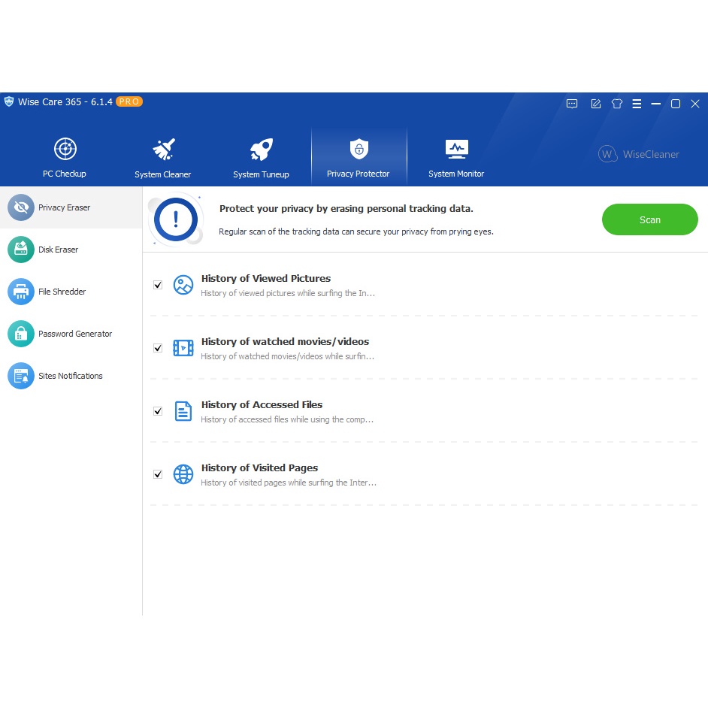Uncheck History of Viewed Pictures
The height and width of the screenshot is (708, 708).
(158, 285)
